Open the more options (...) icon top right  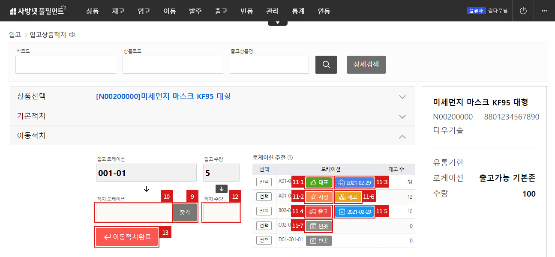click(545, 11)
